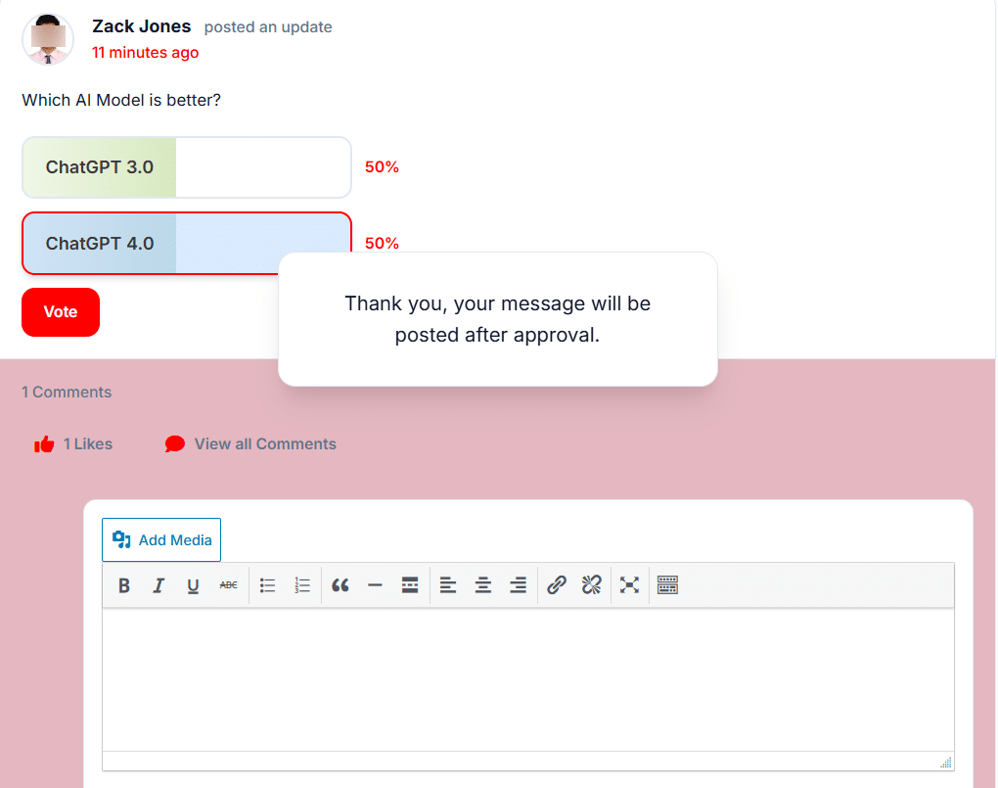Open the fullscreen distraction-free editor
Viewport: 998px width, 788px height.
[x=629, y=584]
